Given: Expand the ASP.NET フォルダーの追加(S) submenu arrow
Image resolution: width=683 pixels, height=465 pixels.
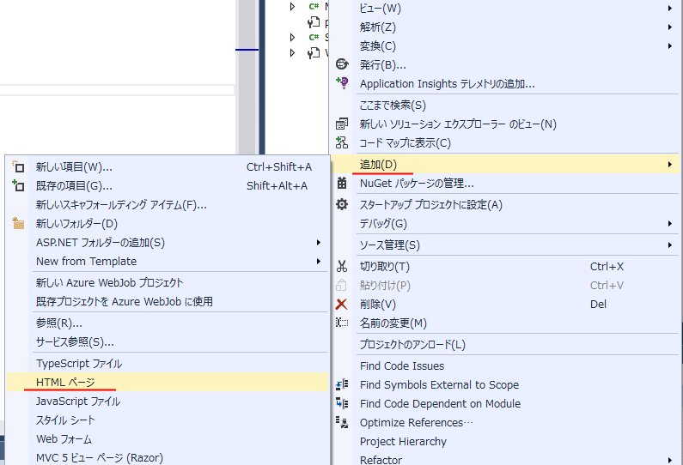Looking at the screenshot, I should pyautogui.click(x=319, y=242).
